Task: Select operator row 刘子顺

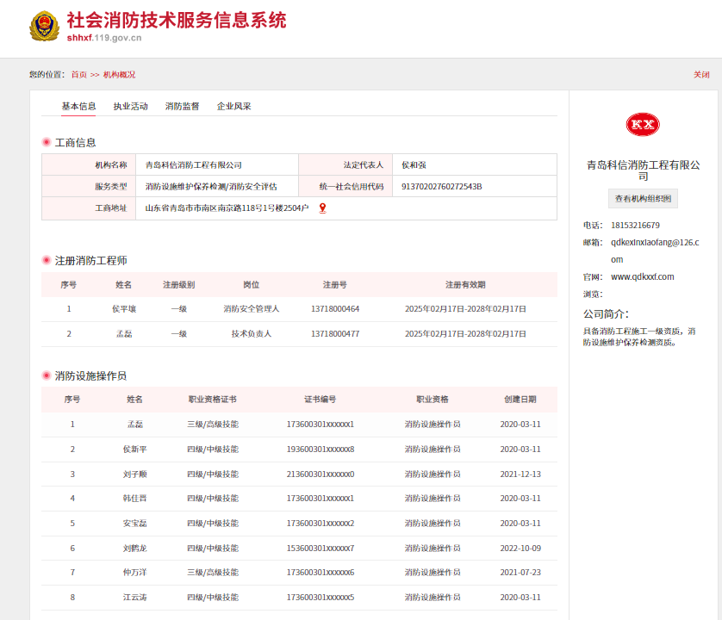Action: pyautogui.click(x=134, y=474)
